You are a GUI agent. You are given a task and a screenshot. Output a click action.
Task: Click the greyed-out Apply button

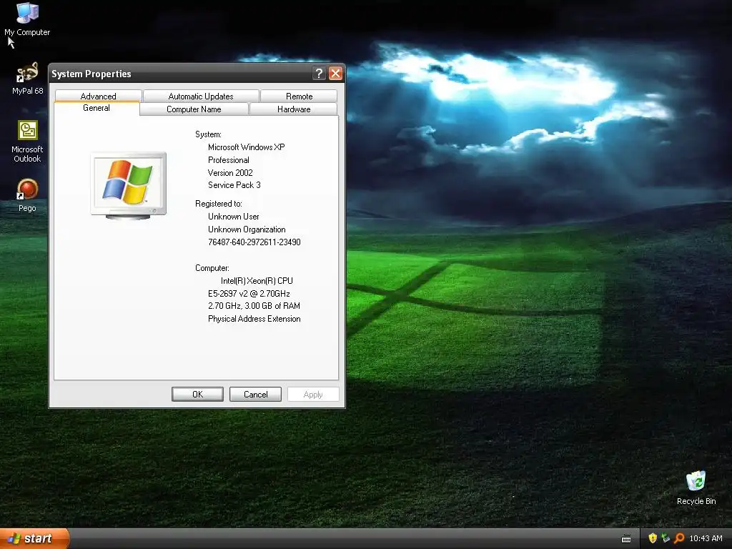click(313, 394)
